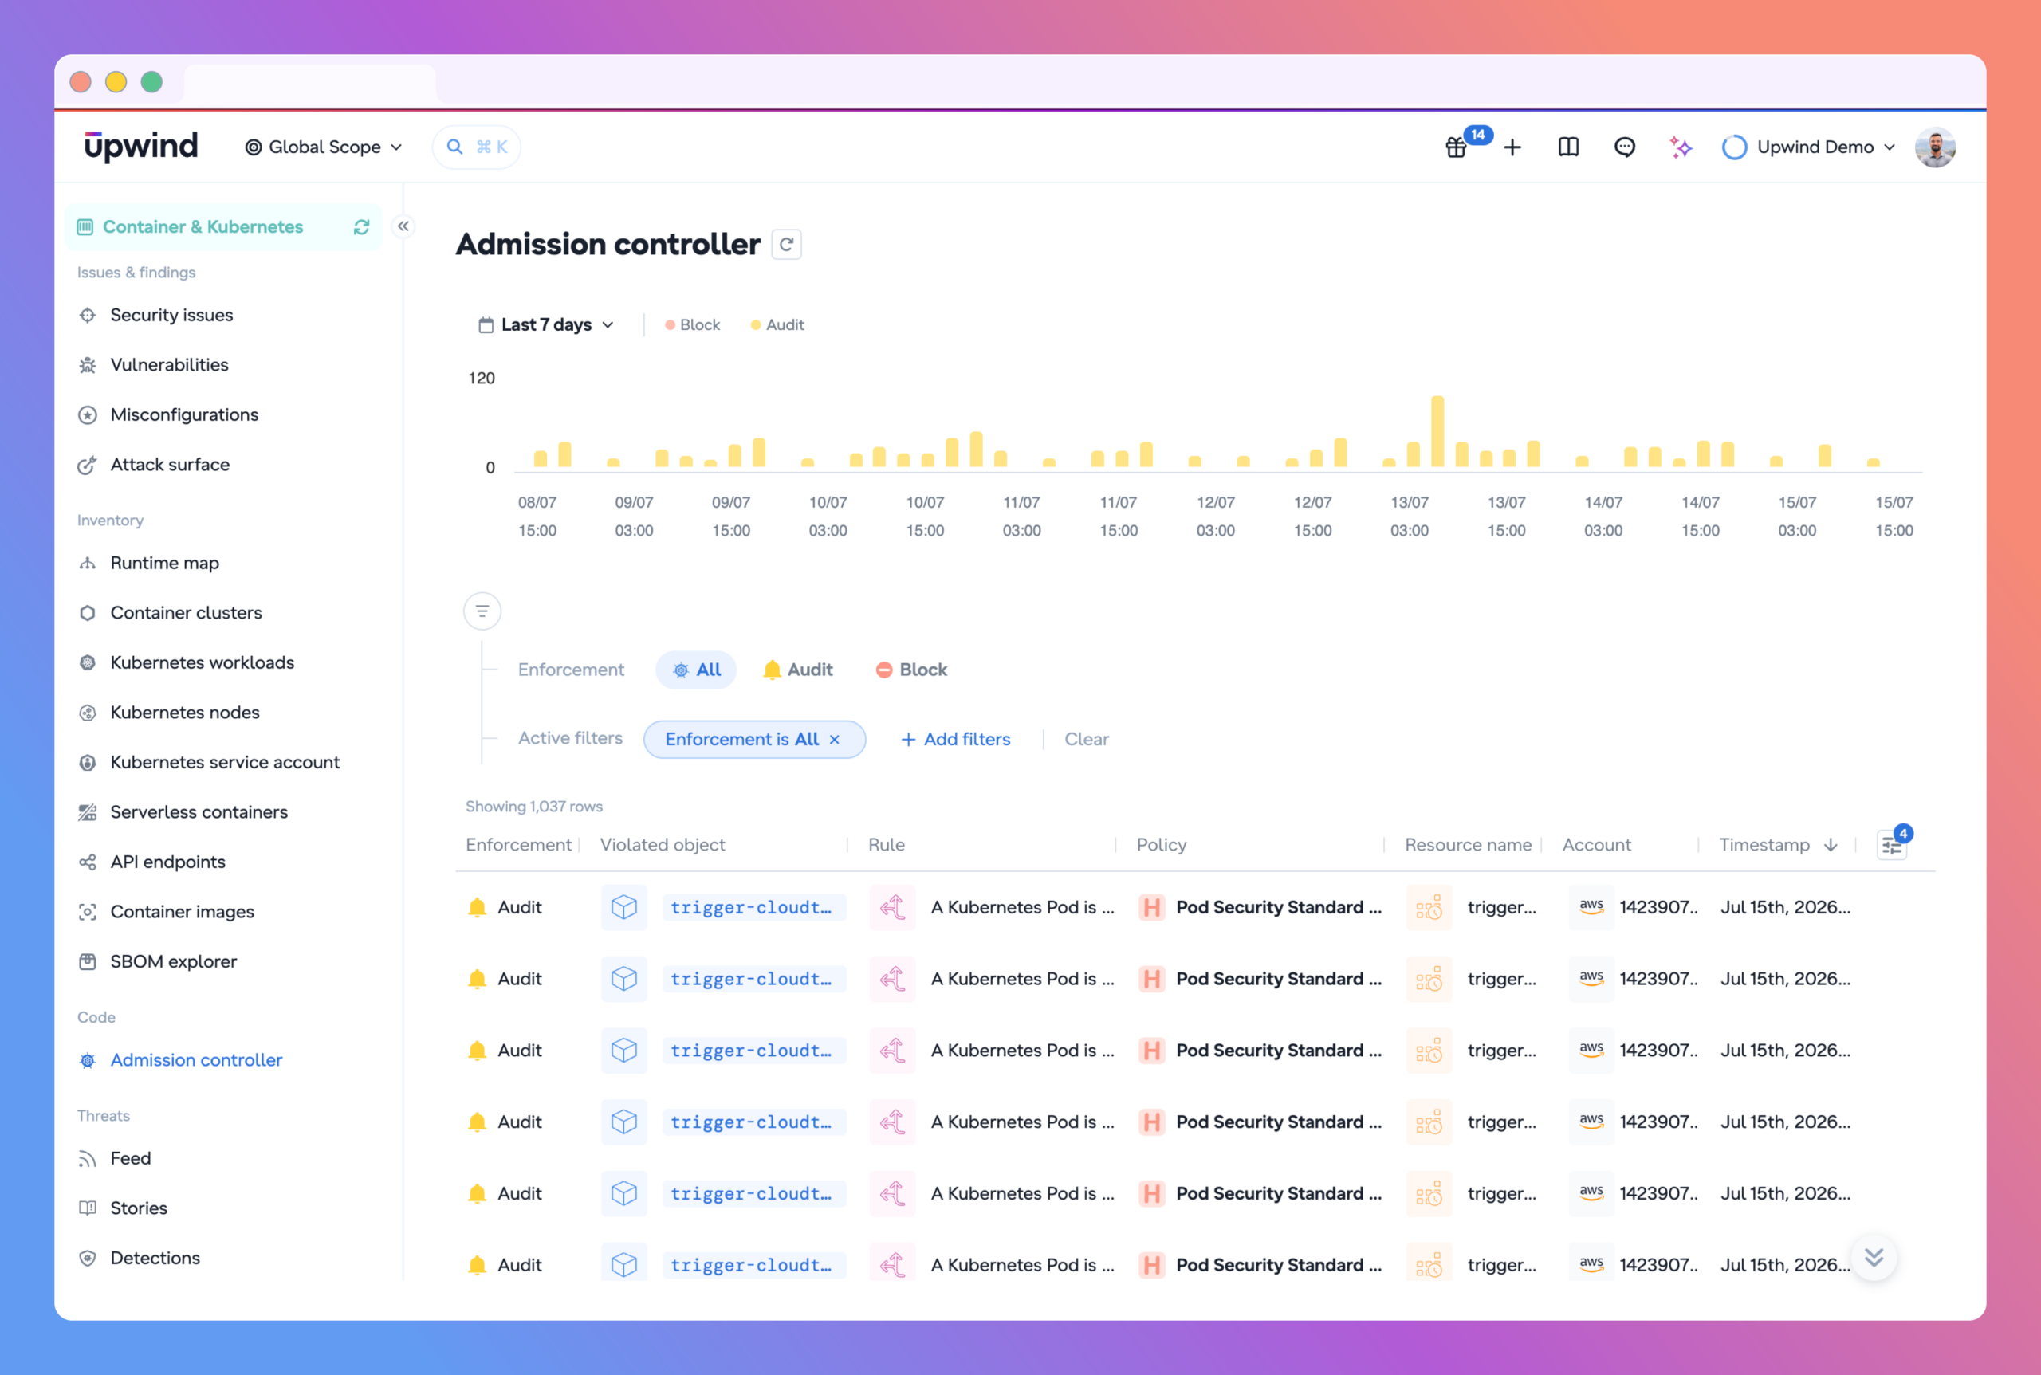Viewport: 2041px width, 1375px height.
Task: Click the Add filters link
Action: pyautogui.click(x=956, y=739)
